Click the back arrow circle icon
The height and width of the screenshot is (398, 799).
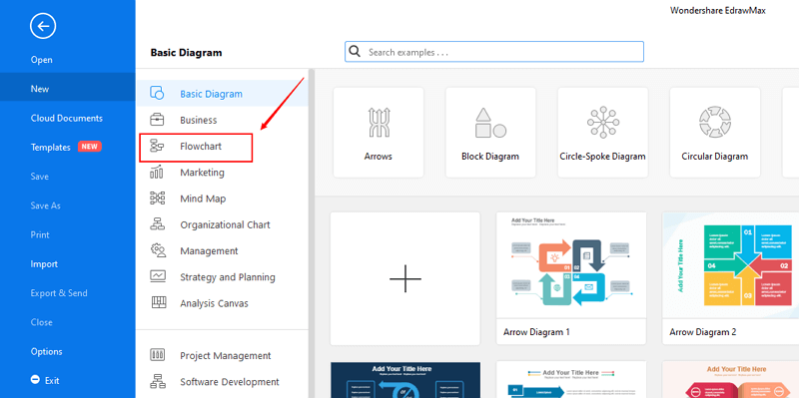tap(43, 27)
